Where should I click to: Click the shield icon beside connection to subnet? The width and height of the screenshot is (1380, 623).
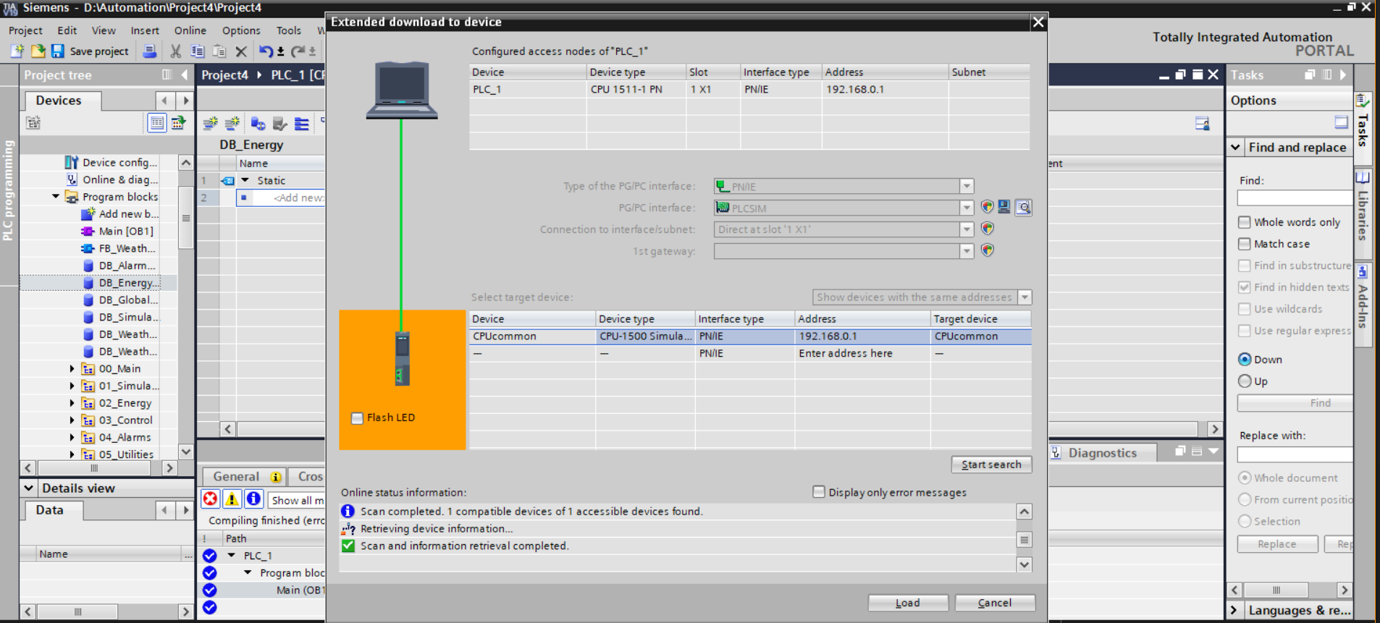tap(987, 229)
